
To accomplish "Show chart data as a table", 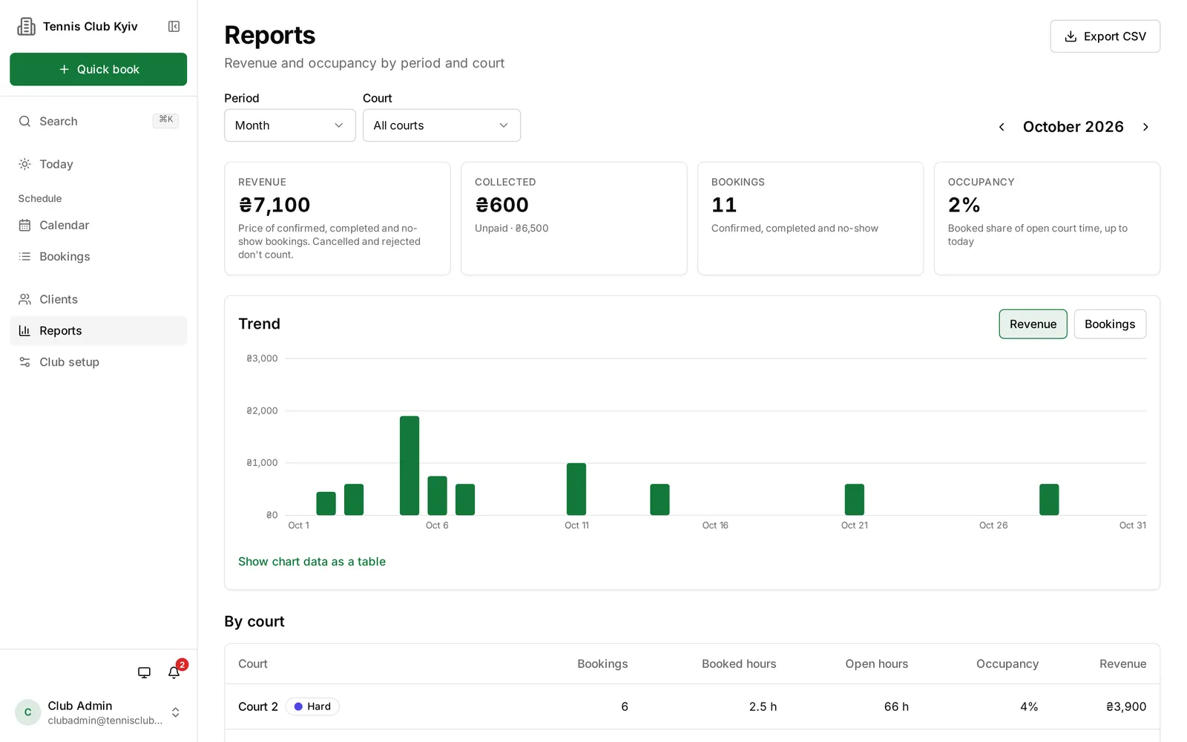I will click(312, 562).
